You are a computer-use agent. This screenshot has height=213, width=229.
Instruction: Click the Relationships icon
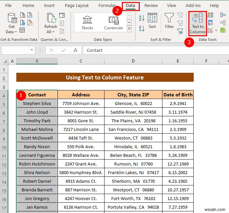coord(223,23)
